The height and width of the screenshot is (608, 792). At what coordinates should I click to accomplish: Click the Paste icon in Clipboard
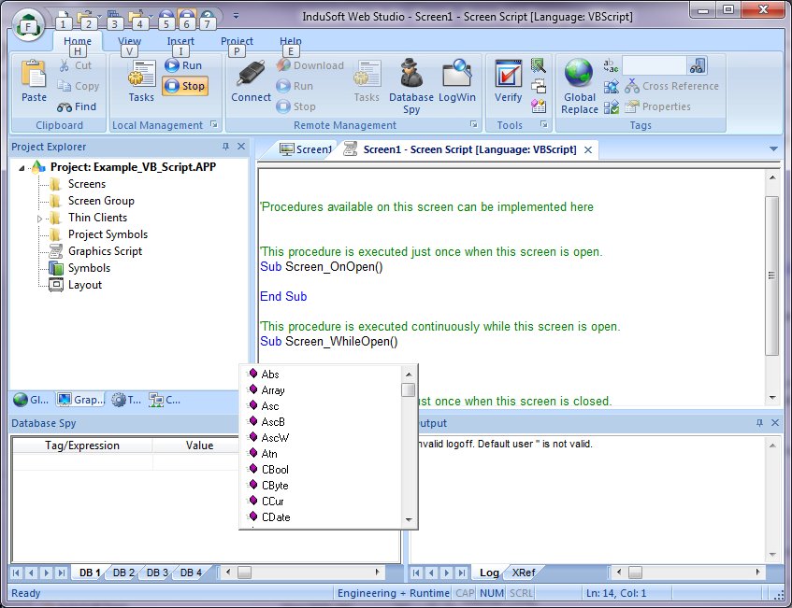[x=34, y=80]
